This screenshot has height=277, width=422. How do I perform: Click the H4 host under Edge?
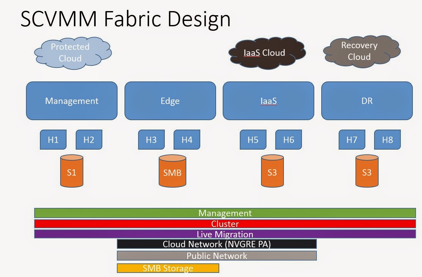coord(187,139)
